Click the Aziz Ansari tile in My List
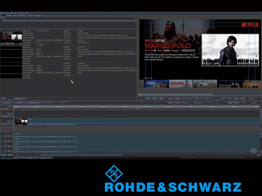Screen dimensions: 262x196 (230, 84)
